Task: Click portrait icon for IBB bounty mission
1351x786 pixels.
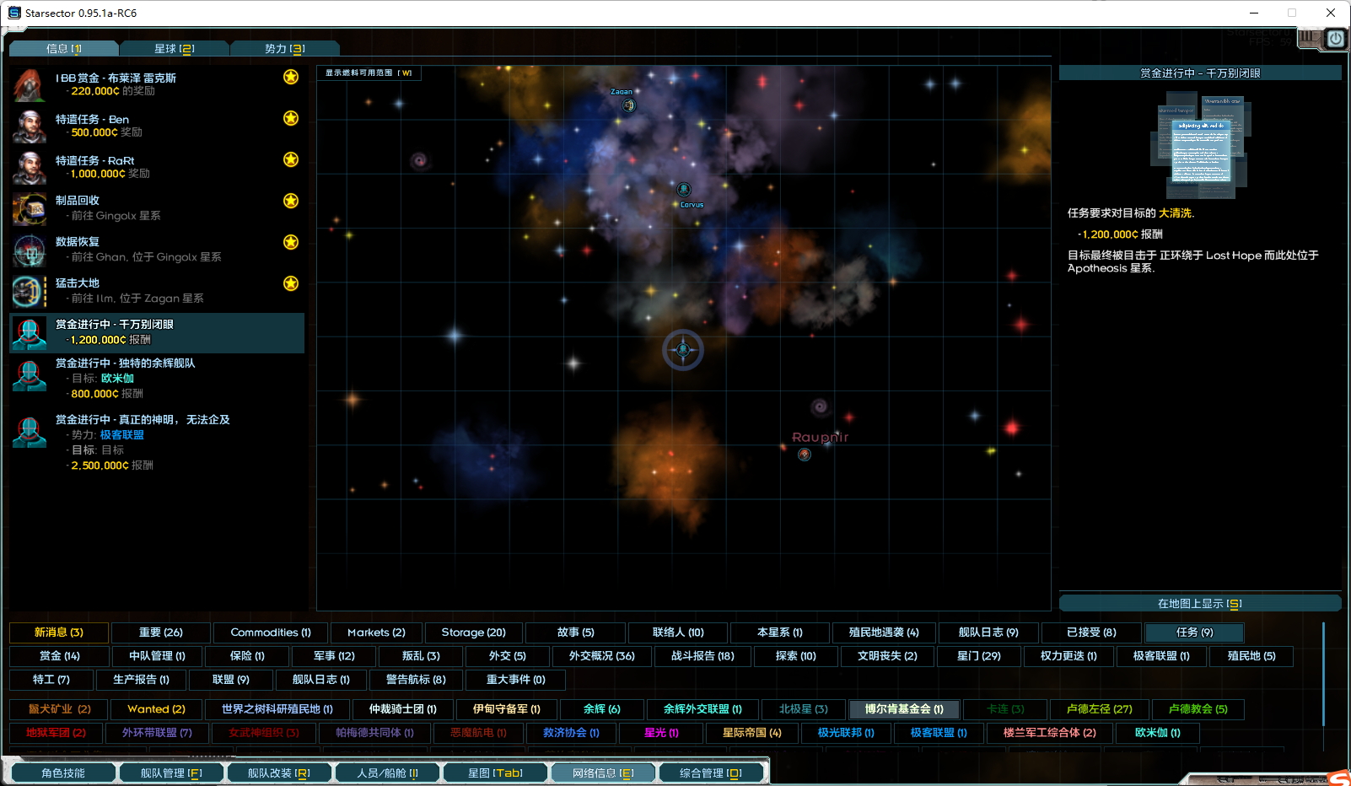Action: tap(30, 85)
